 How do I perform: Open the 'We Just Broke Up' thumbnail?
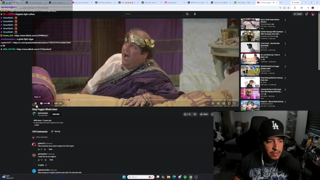click(250, 59)
